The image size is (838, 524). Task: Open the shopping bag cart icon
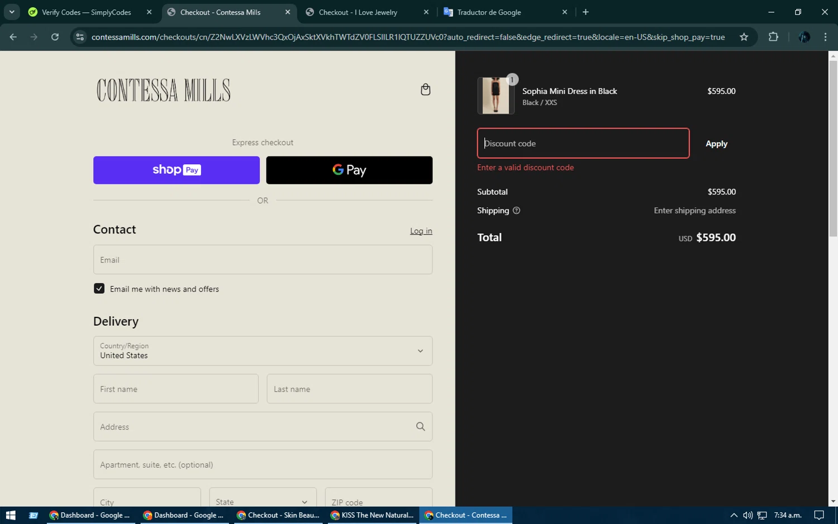tap(425, 89)
